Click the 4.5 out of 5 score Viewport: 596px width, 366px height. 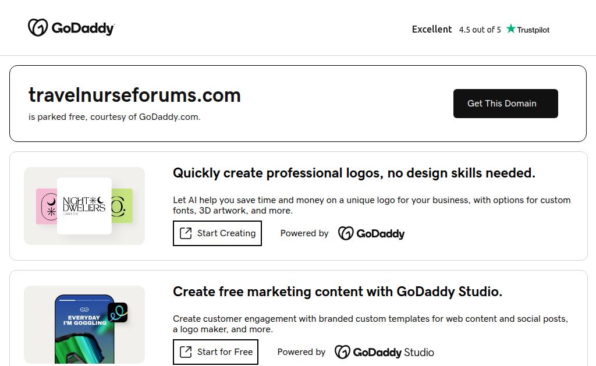[x=480, y=30]
